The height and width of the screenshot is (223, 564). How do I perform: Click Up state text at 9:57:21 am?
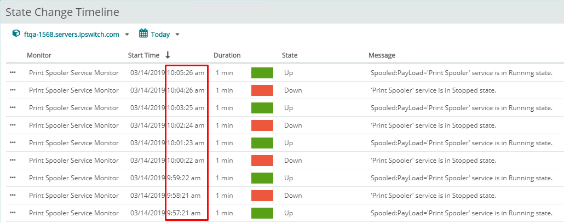289,213
